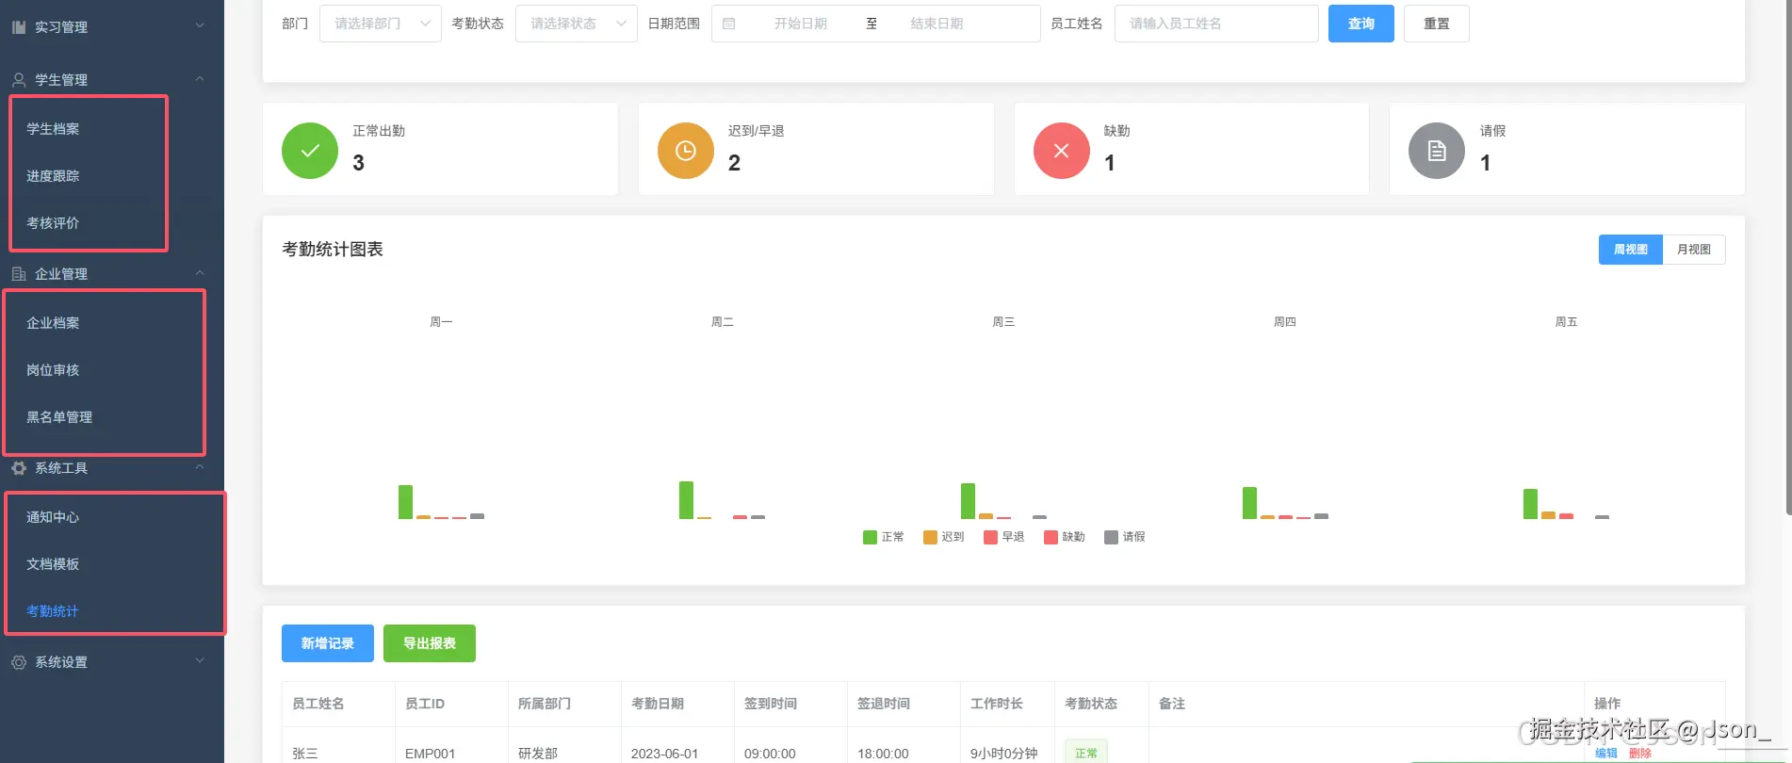Switch chart to 周视图
1792x763 pixels.
tap(1631, 250)
